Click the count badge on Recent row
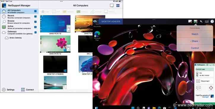This screenshot has height=109, width=215. coord(35,16)
